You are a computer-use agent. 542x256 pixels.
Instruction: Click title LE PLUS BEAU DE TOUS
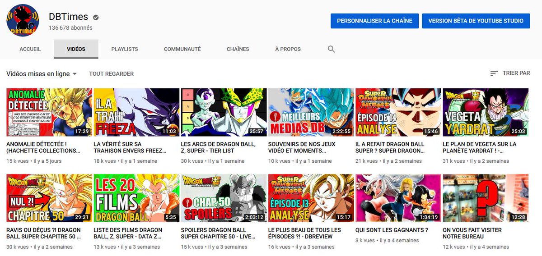click(305, 233)
